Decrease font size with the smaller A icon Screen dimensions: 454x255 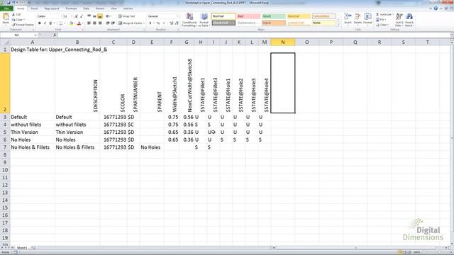pos(82,16)
